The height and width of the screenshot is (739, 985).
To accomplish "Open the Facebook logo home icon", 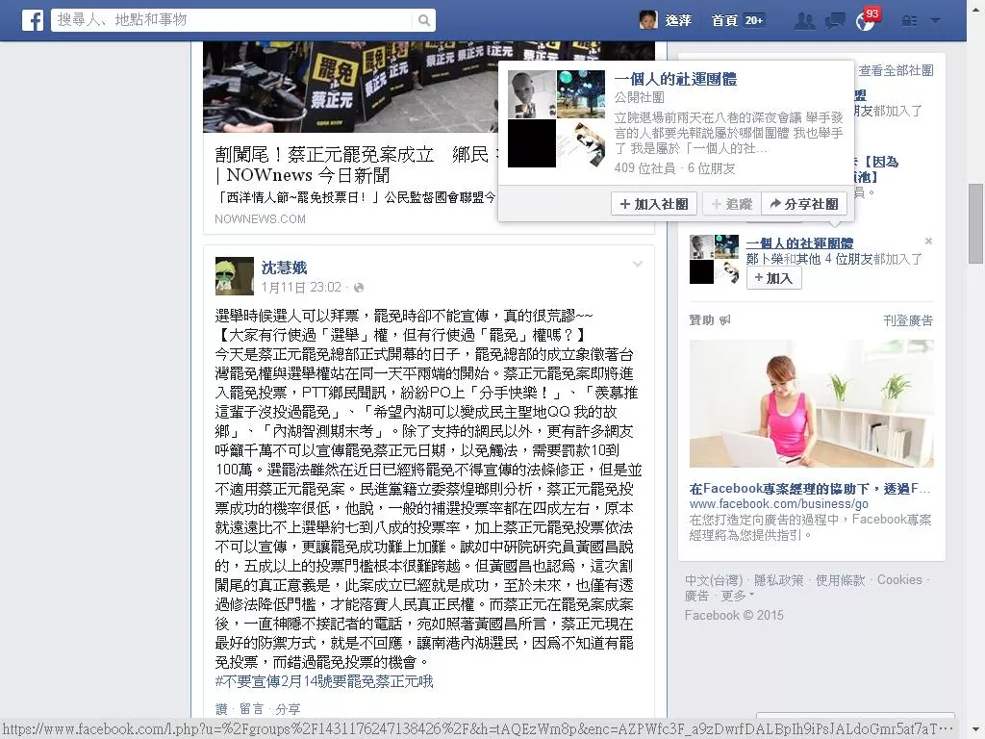I will point(33,20).
